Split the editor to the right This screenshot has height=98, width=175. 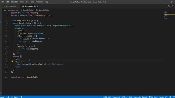(173, 6)
